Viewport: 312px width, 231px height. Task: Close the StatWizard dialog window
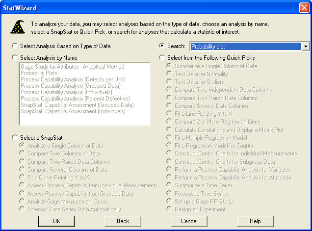304,8
